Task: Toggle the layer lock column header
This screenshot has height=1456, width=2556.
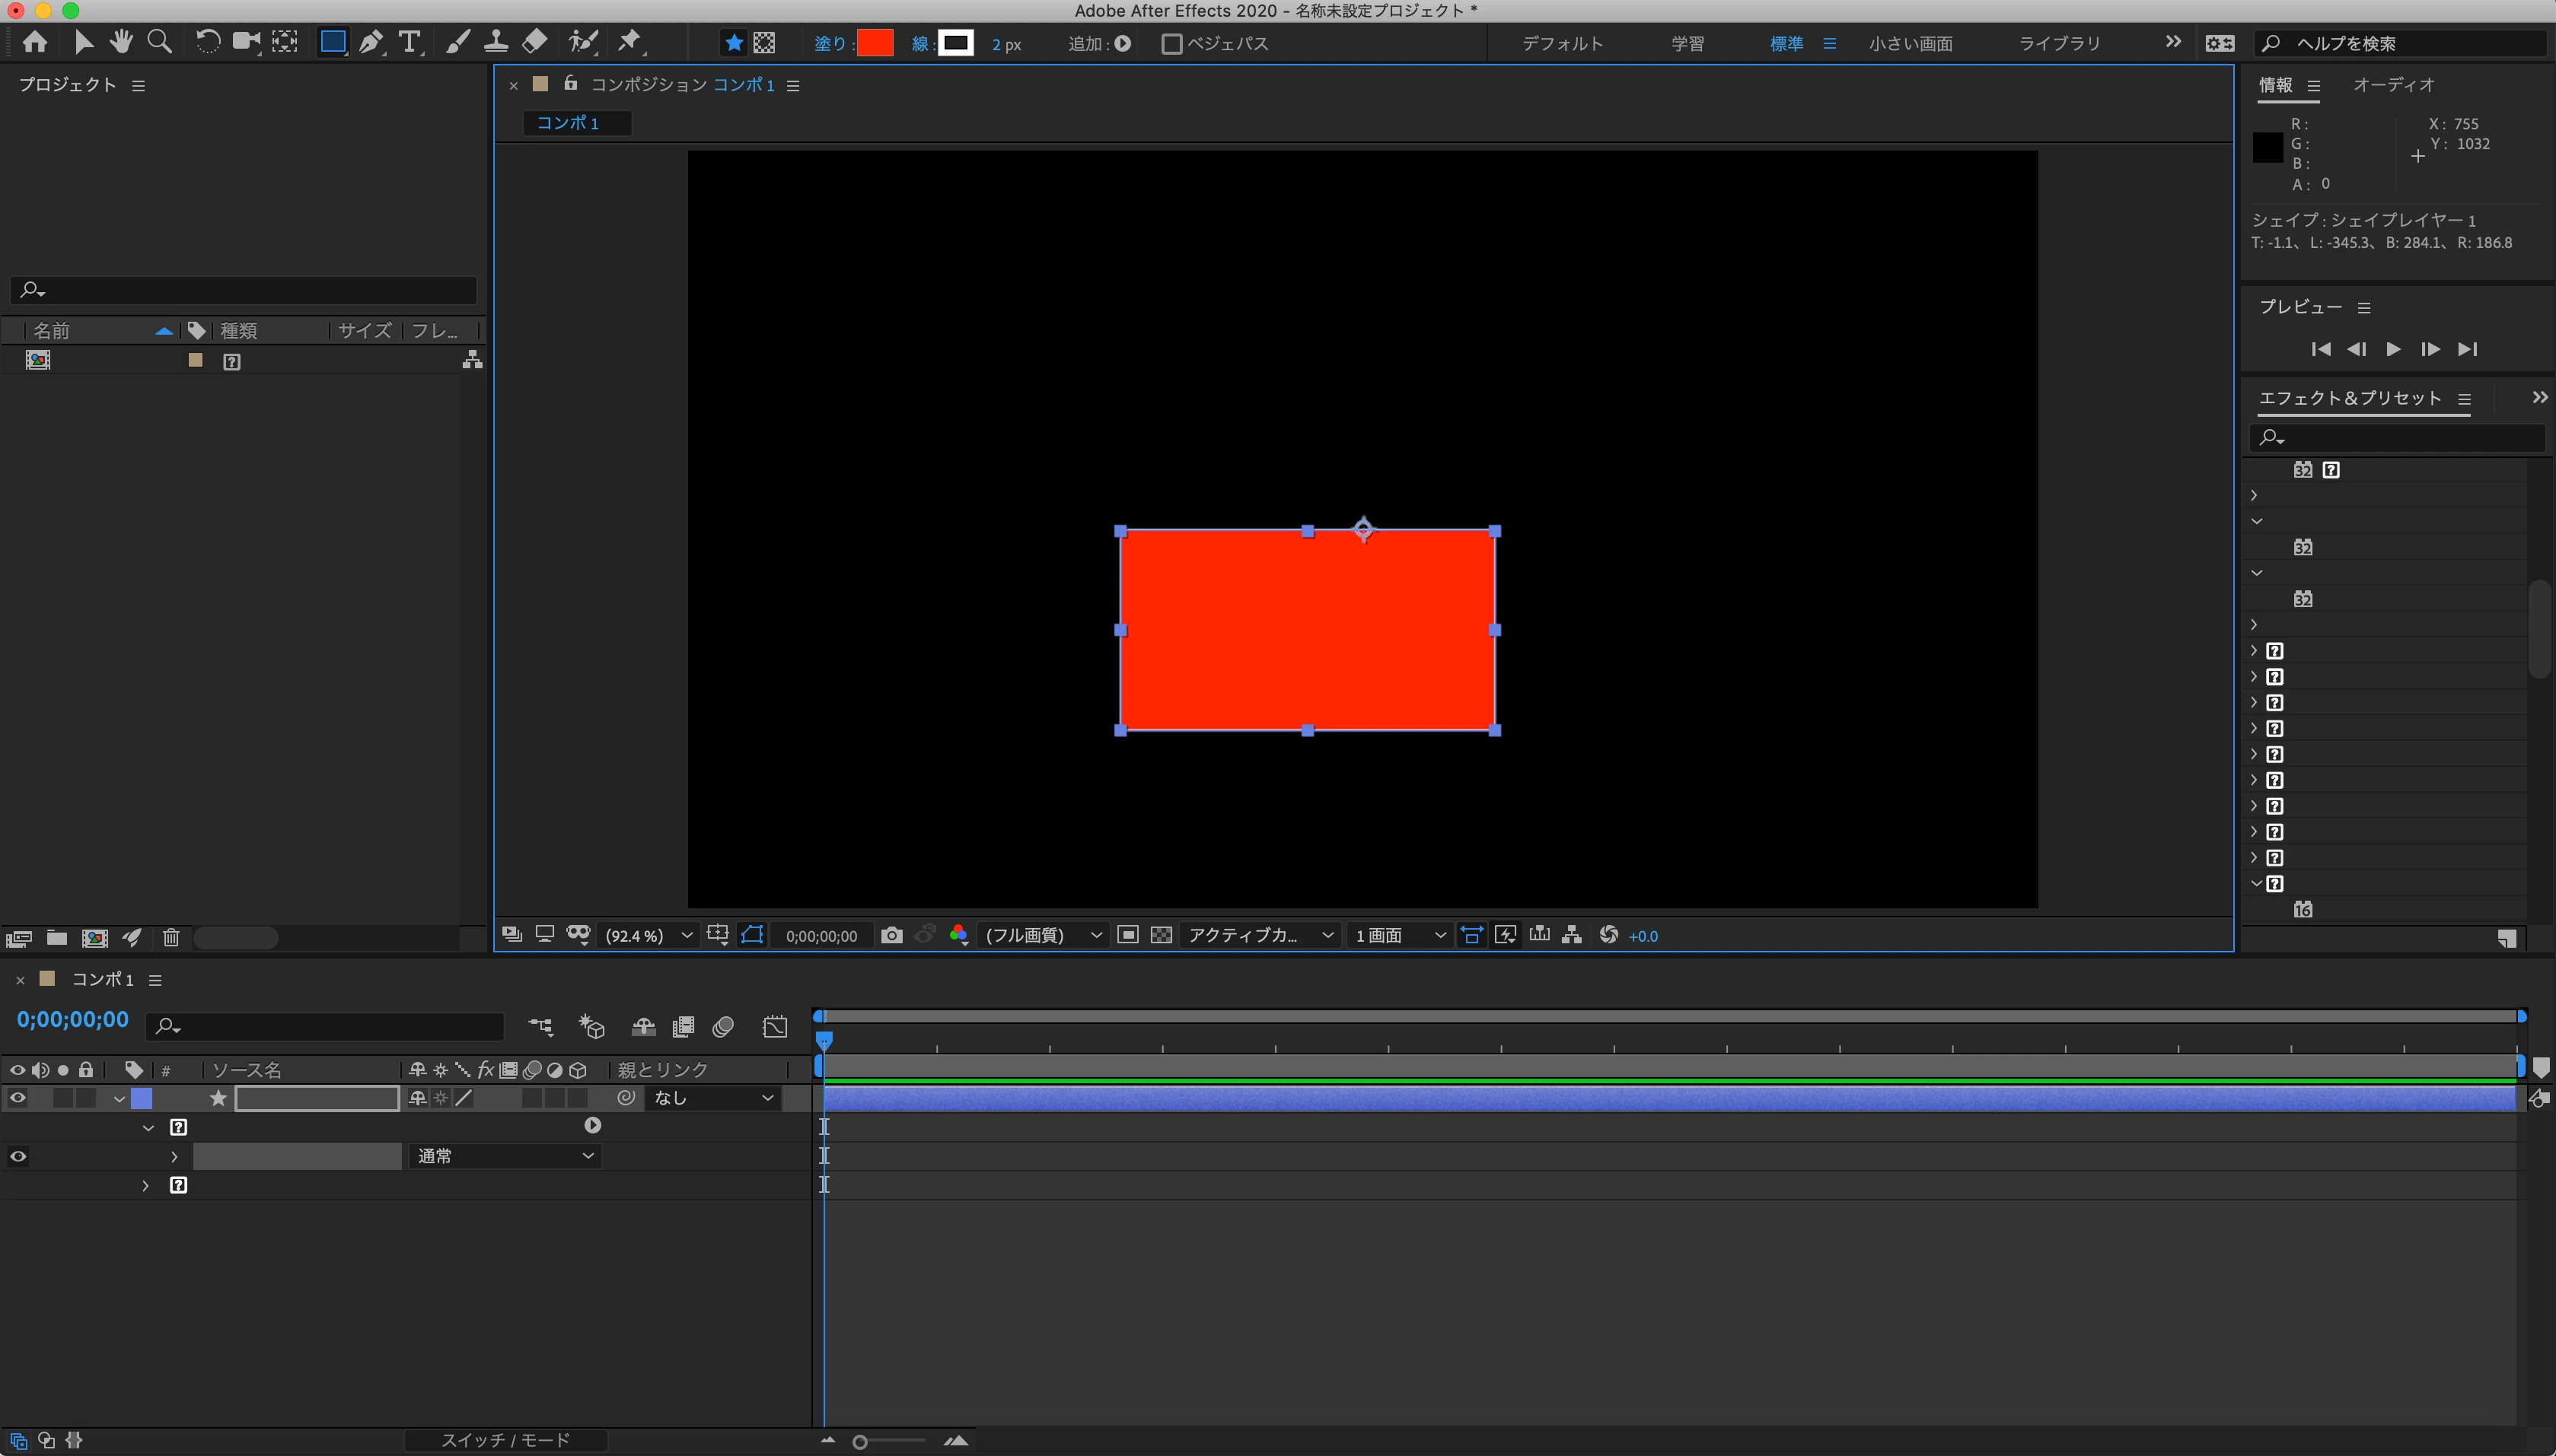Action: (x=86, y=1070)
